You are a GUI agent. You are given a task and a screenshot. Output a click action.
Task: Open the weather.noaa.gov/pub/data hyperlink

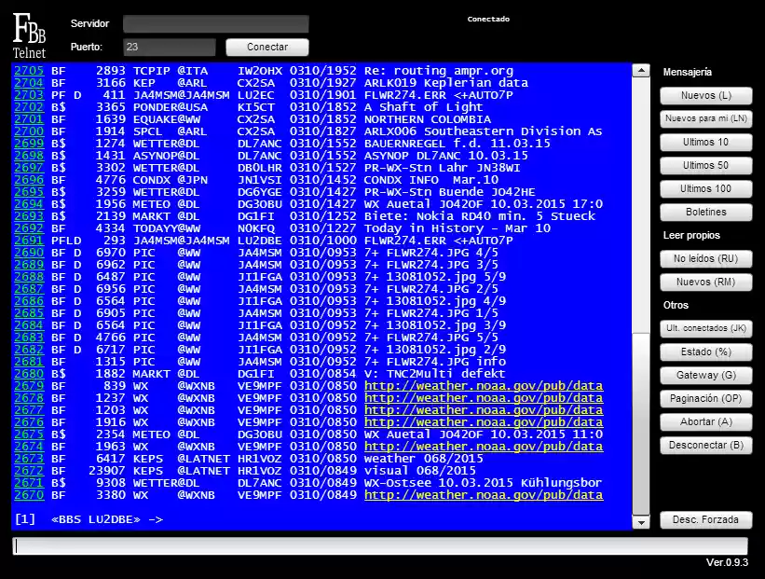[x=485, y=385]
